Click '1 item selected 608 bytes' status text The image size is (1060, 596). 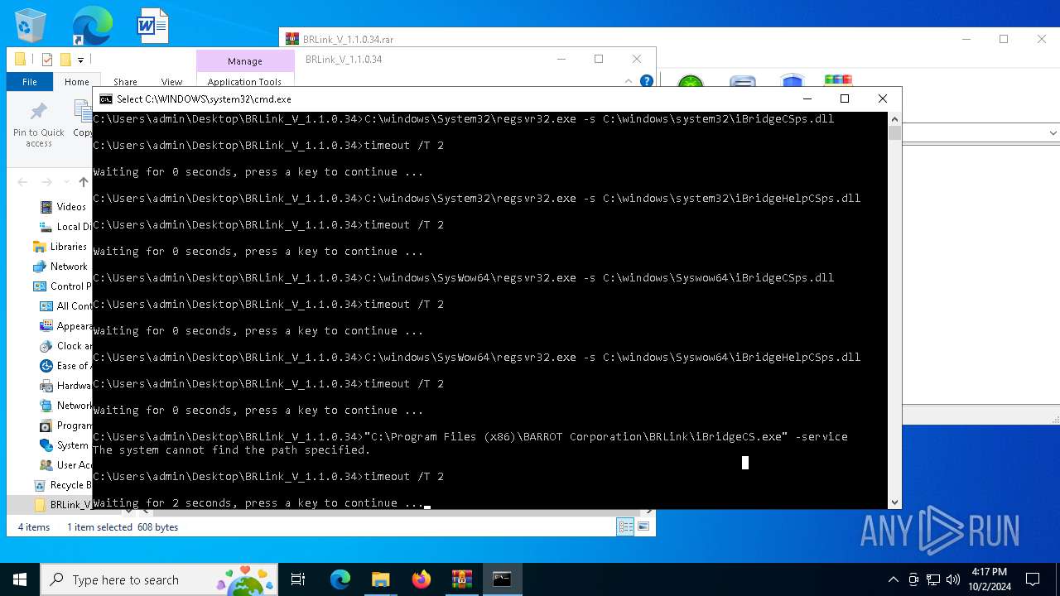coord(123,527)
